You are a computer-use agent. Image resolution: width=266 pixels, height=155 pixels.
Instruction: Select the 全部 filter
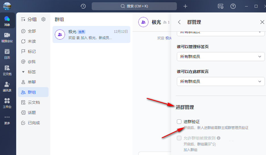[x=33, y=31]
